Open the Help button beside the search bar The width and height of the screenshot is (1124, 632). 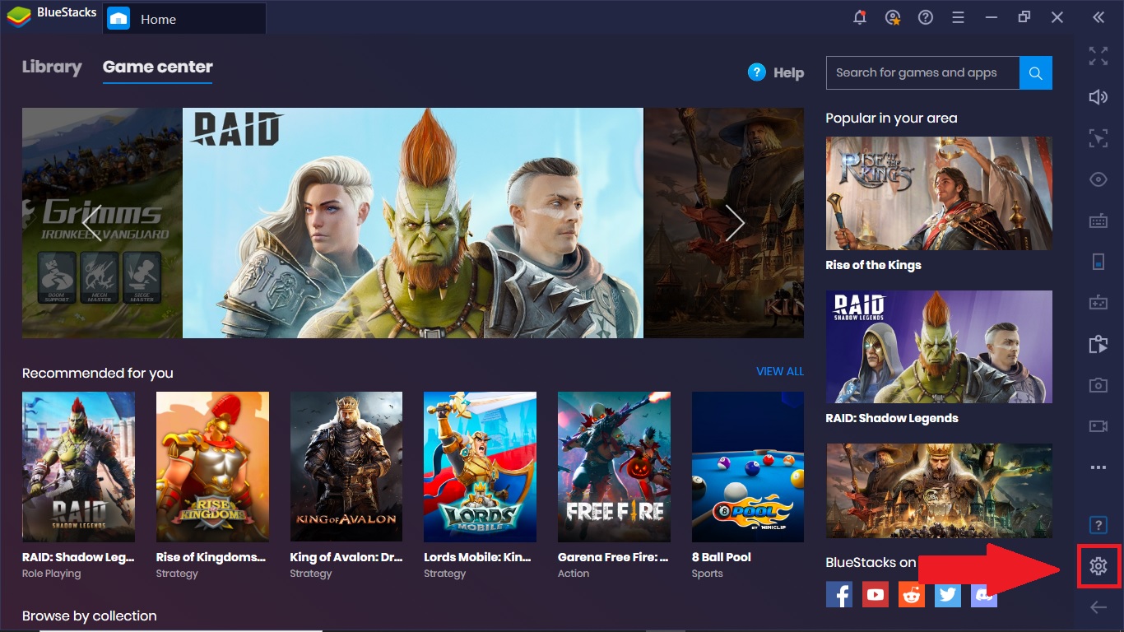click(x=776, y=72)
